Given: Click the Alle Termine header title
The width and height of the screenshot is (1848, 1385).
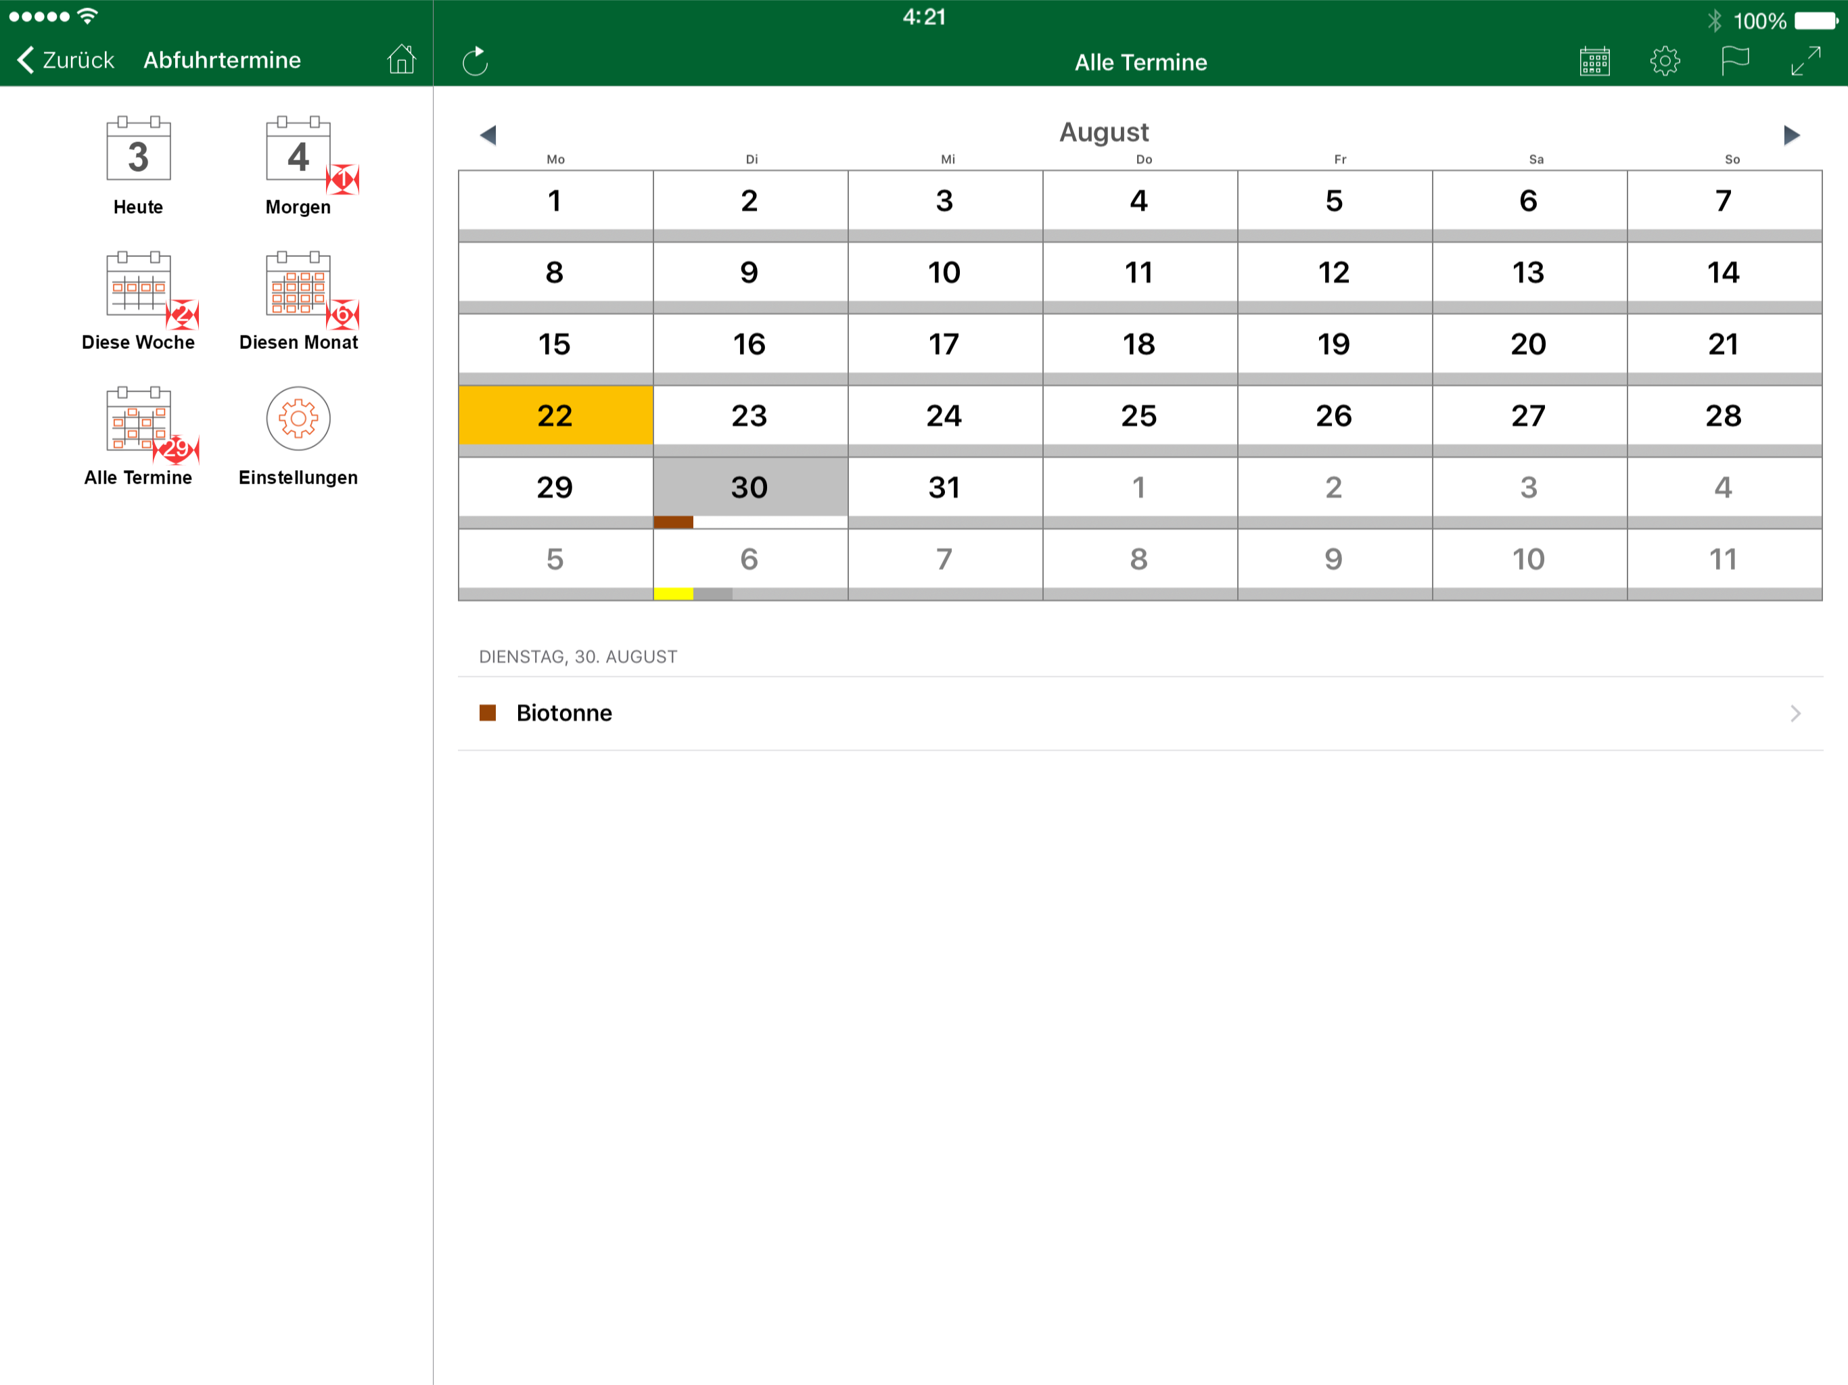Looking at the screenshot, I should (1140, 62).
